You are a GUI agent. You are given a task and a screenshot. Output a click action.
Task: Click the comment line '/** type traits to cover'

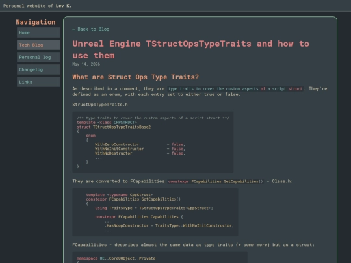[x=153, y=118]
